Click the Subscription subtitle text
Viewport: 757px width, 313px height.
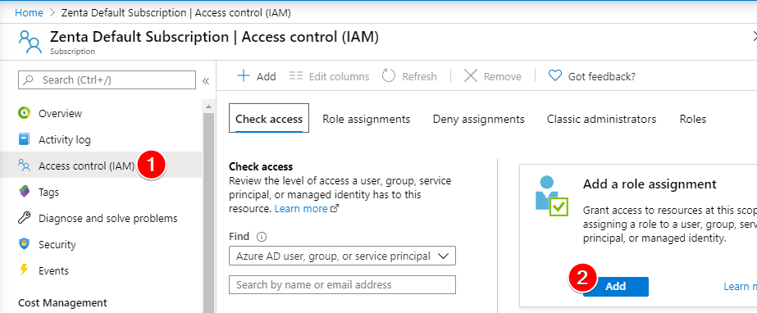click(x=72, y=51)
